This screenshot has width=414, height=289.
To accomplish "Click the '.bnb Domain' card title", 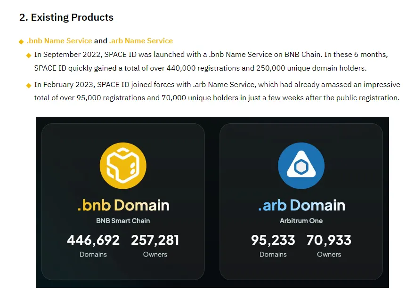I will tap(123, 205).
